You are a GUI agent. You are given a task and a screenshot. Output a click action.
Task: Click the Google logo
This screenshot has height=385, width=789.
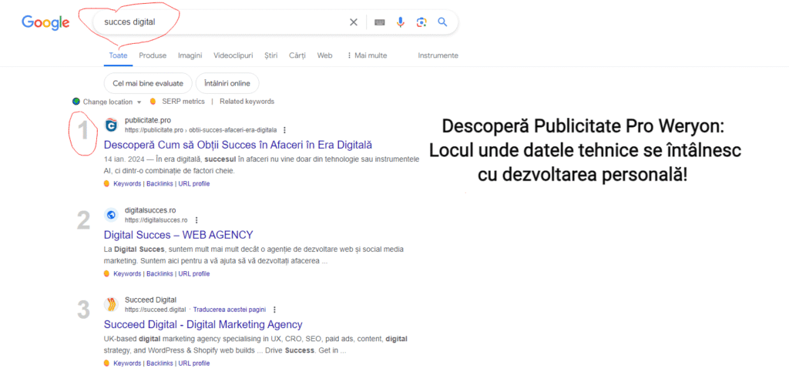pos(45,22)
